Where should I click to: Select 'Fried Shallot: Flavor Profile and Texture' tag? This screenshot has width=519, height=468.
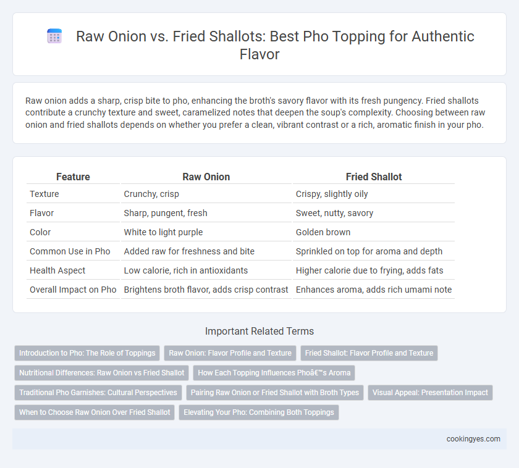[369, 353]
